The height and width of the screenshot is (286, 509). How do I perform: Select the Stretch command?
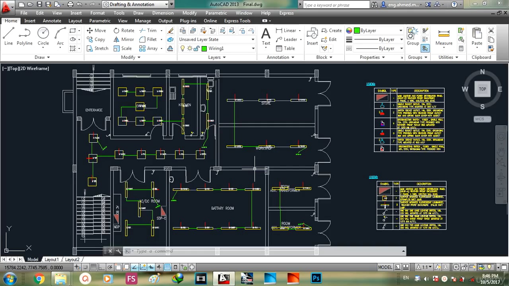97,48
